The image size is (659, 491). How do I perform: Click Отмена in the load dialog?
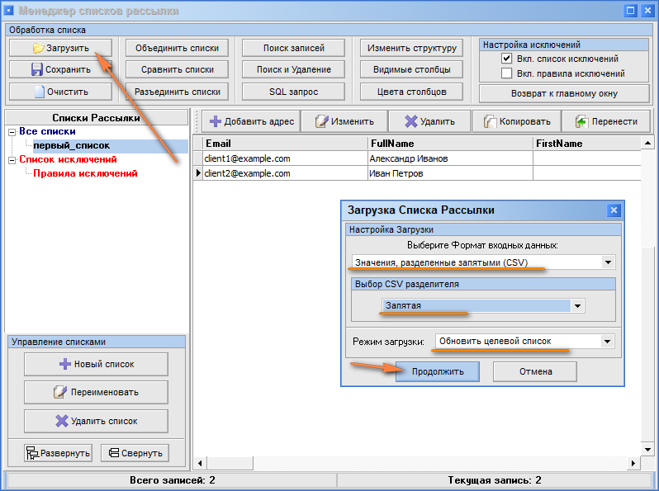point(535,371)
